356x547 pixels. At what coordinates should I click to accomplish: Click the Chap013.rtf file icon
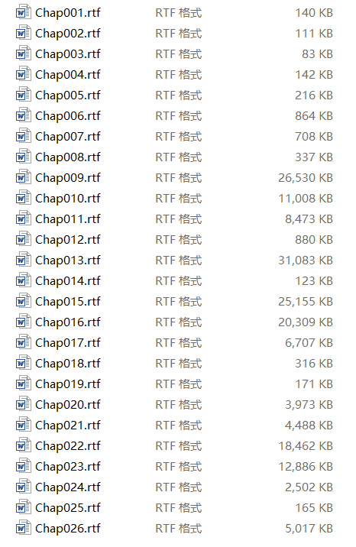click(x=24, y=260)
